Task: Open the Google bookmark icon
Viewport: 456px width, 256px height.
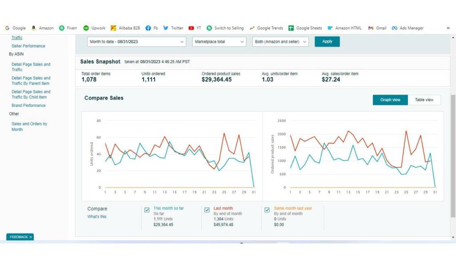Action: (x=7, y=28)
